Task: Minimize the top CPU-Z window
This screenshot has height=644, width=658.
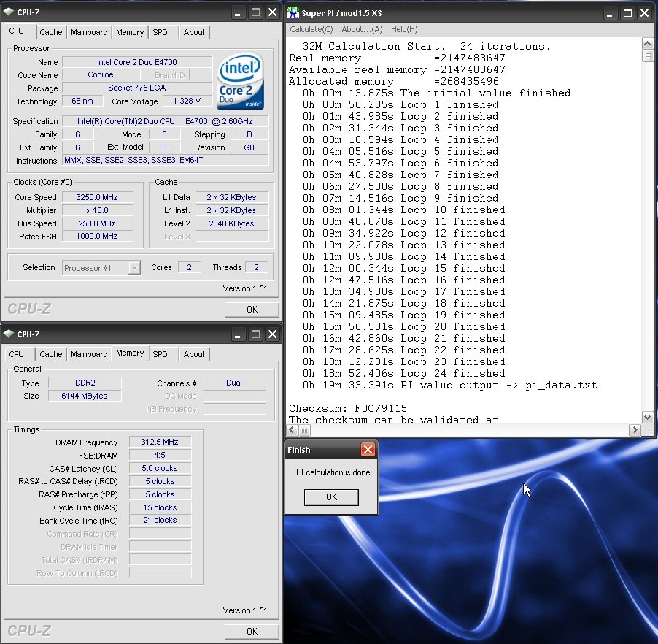Action: click(x=238, y=12)
